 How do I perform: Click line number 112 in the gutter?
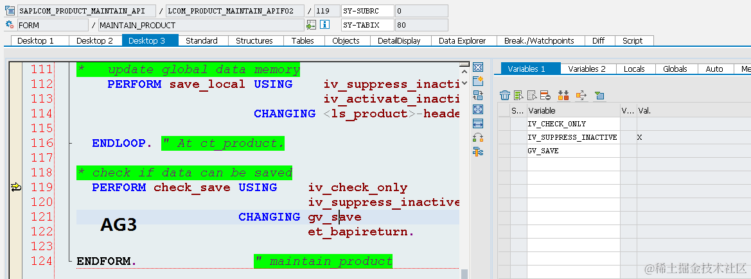[42, 84]
